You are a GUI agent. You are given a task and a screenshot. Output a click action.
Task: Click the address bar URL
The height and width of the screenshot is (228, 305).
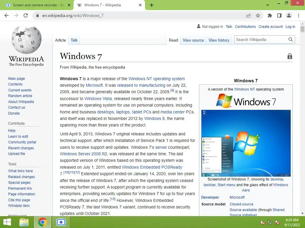click(73, 15)
